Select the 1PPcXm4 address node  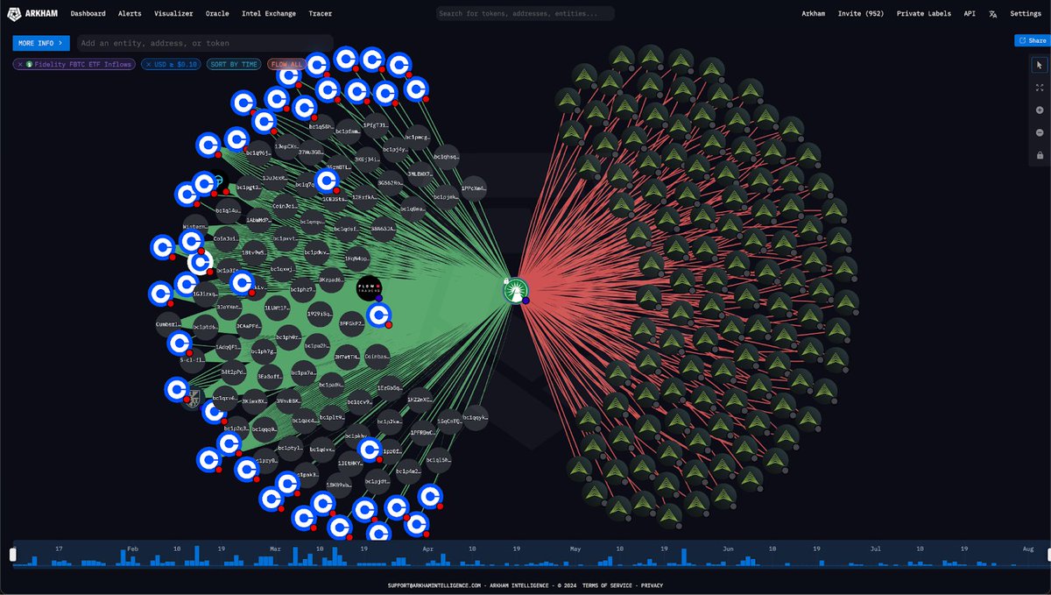(x=473, y=188)
